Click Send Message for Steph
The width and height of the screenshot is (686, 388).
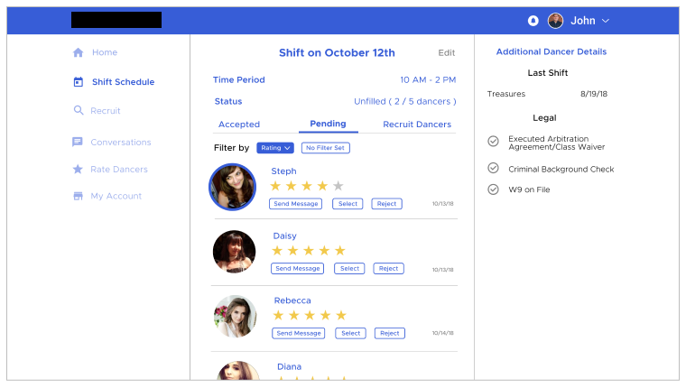pyautogui.click(x=295, y=204)
